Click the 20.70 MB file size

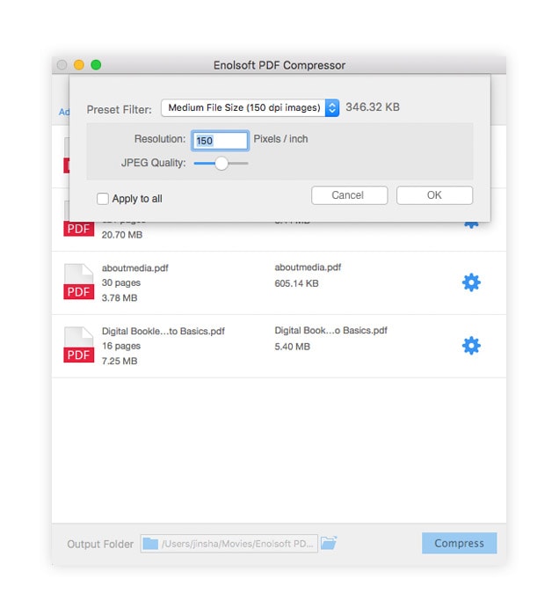click(121, 235)
